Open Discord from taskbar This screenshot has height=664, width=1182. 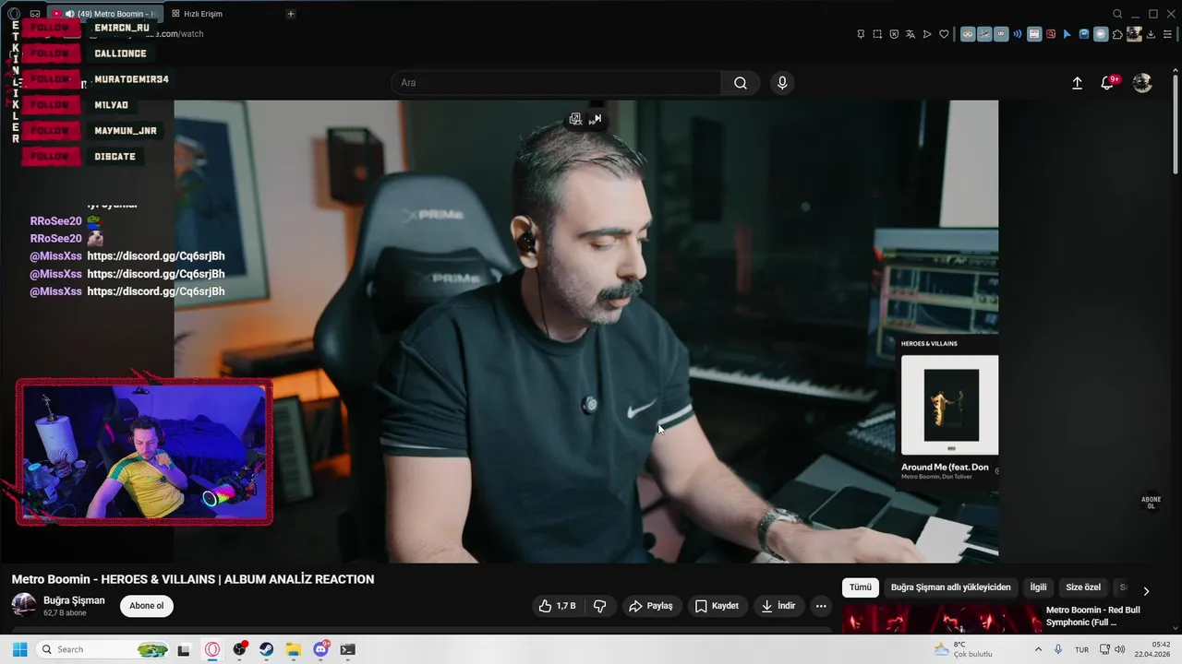tap(321, 649)
